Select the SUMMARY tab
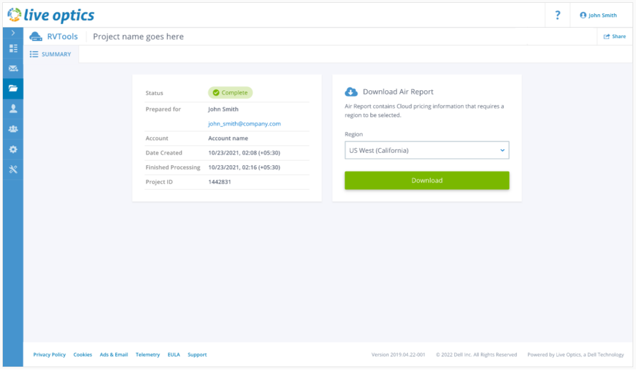 [x=50, y=54]
